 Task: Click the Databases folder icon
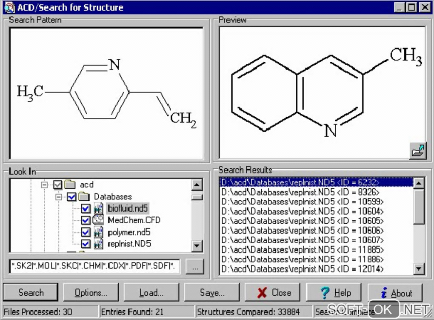coord(84,196)
